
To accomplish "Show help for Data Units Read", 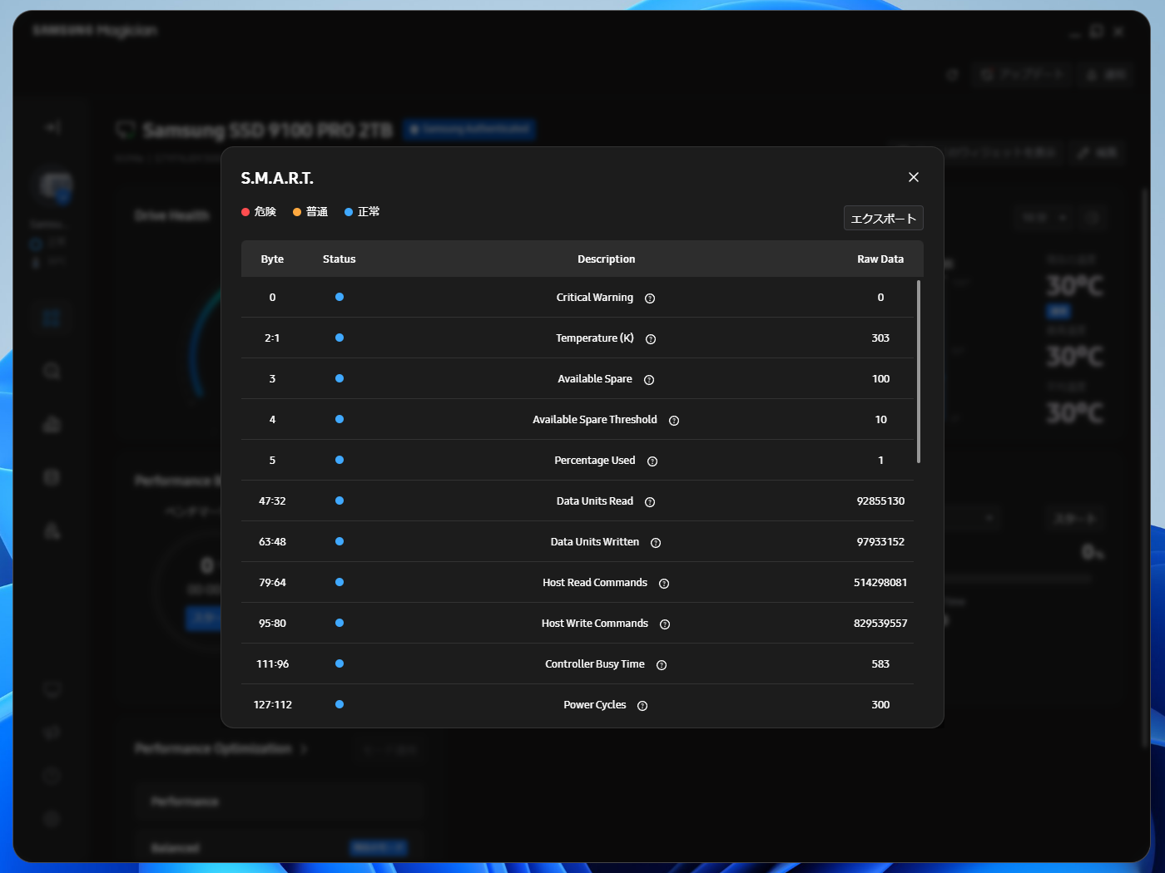I will click(650, 502).
